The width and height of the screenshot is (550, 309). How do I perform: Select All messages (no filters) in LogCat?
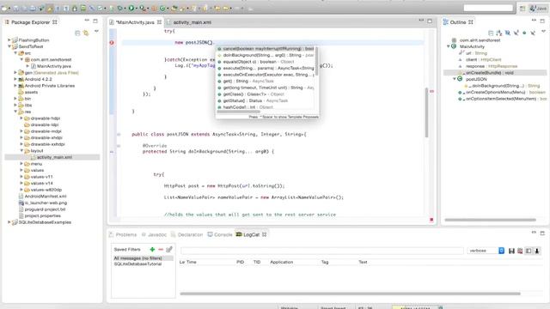[143, 258]
